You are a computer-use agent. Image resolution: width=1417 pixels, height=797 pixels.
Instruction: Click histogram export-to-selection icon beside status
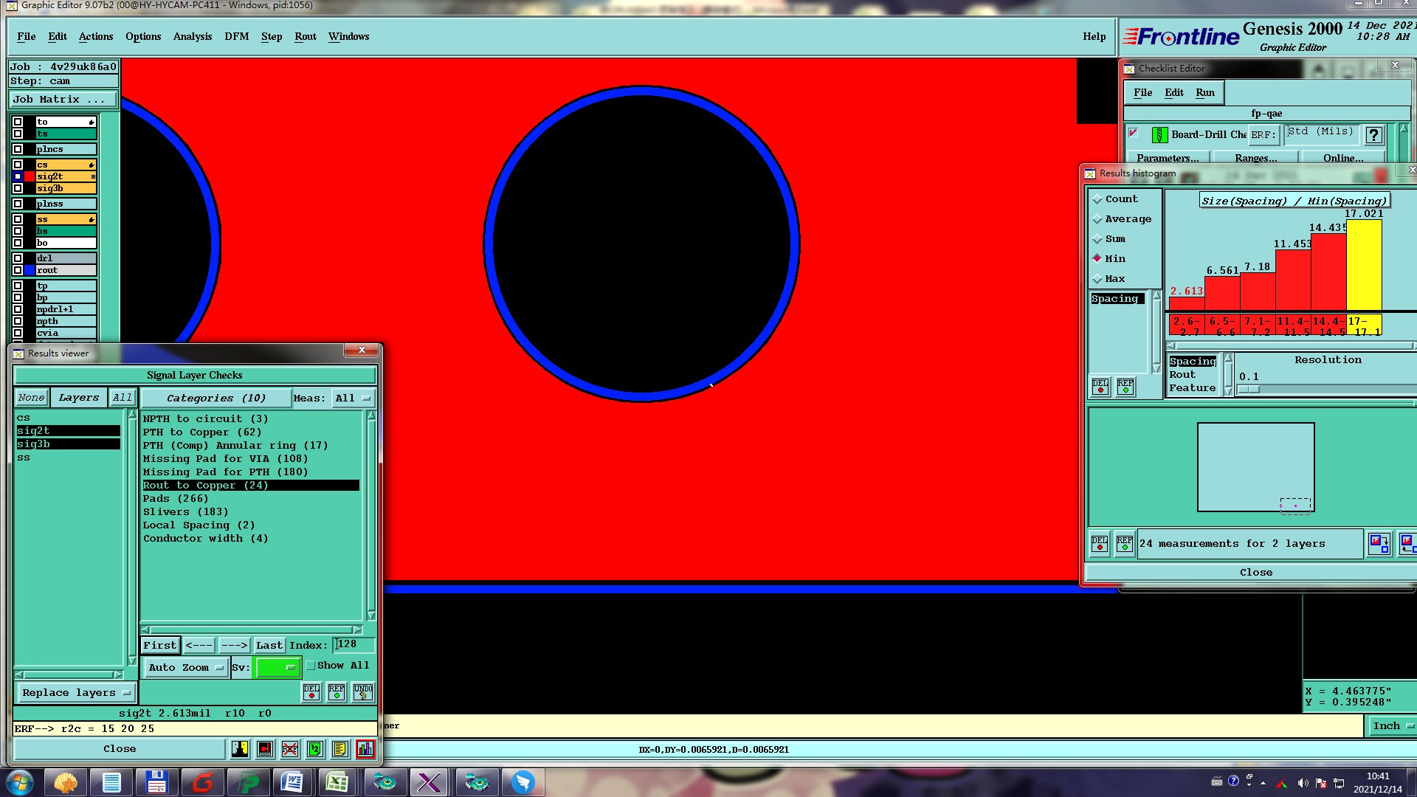click(x=1379, y=544)
